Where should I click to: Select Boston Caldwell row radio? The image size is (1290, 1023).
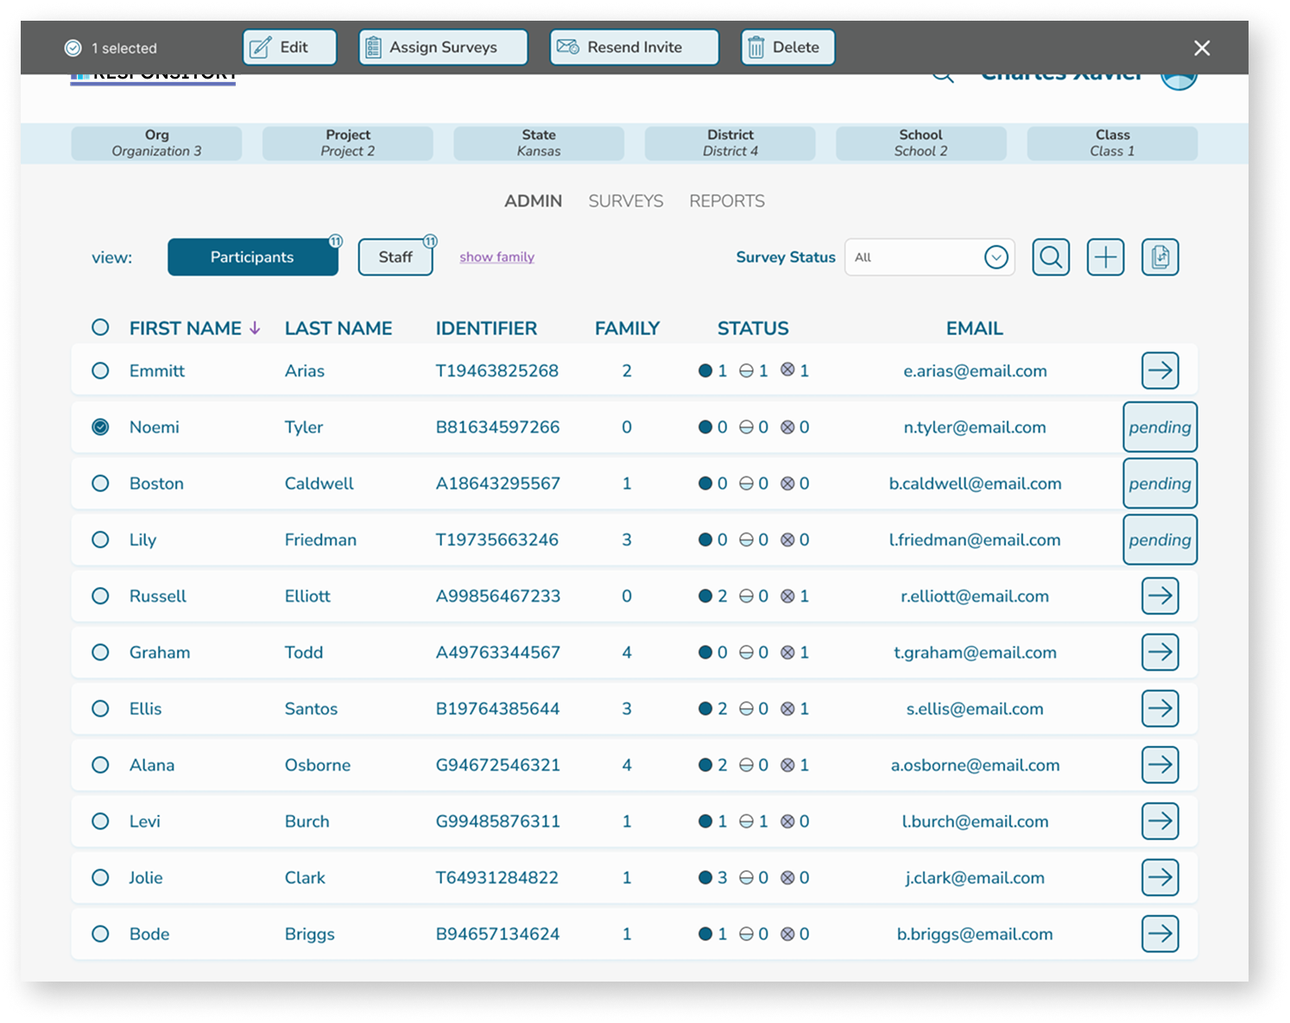(100, 483)
